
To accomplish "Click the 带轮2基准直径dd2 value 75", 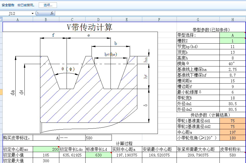I will (x=233, y=126).
